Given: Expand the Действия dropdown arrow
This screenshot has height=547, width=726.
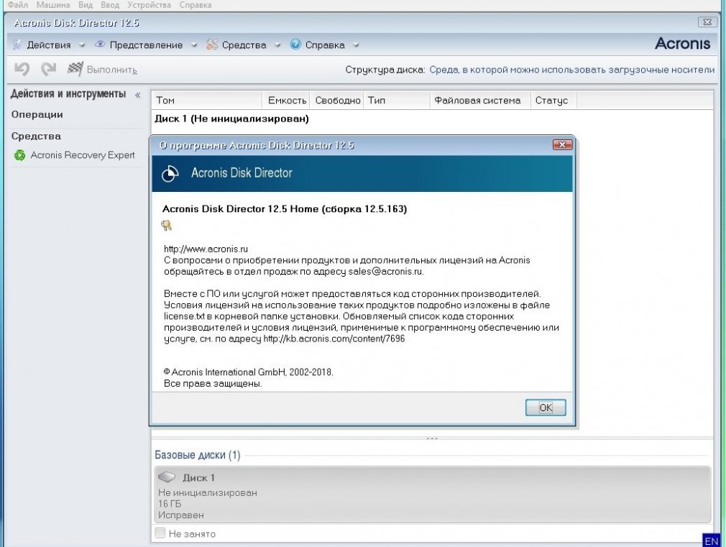Looking at the screenshot, I should click(82, 45).
